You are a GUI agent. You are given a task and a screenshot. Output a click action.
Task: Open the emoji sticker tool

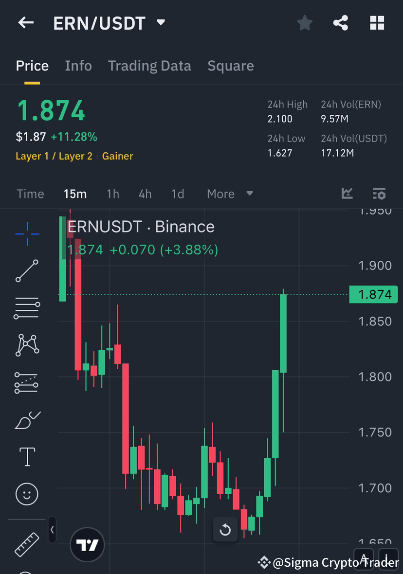click(27, 494)
